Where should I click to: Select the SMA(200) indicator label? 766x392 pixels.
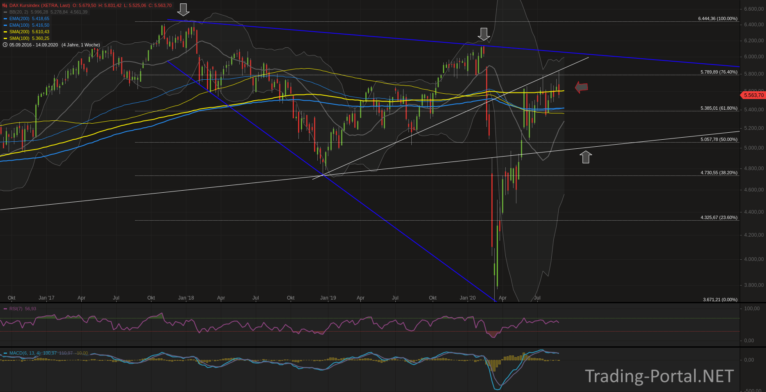(19, 32)
